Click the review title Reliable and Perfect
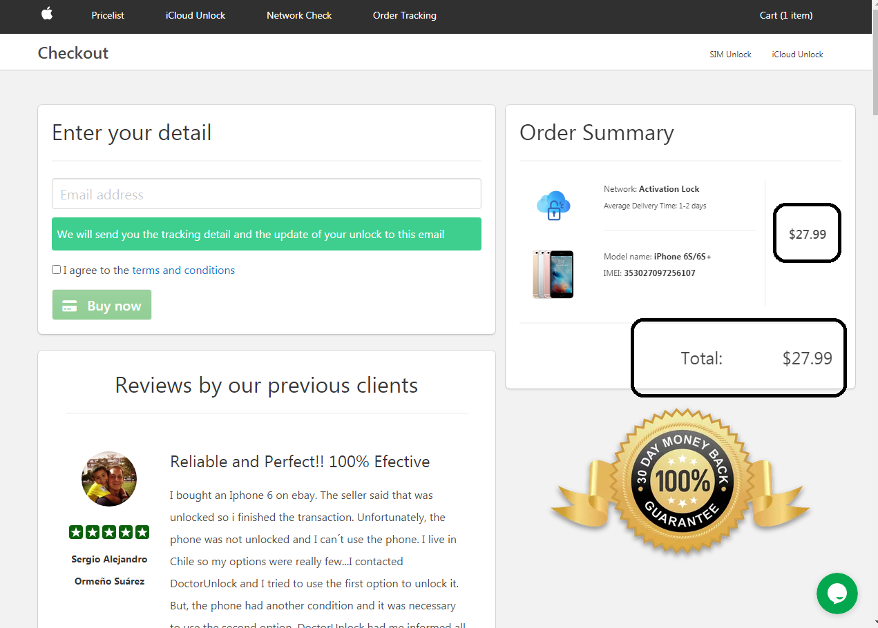Screen dimensions: 878x628 (300, 462)
